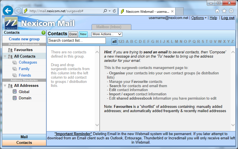Click the browser Back arrow button

8,11
